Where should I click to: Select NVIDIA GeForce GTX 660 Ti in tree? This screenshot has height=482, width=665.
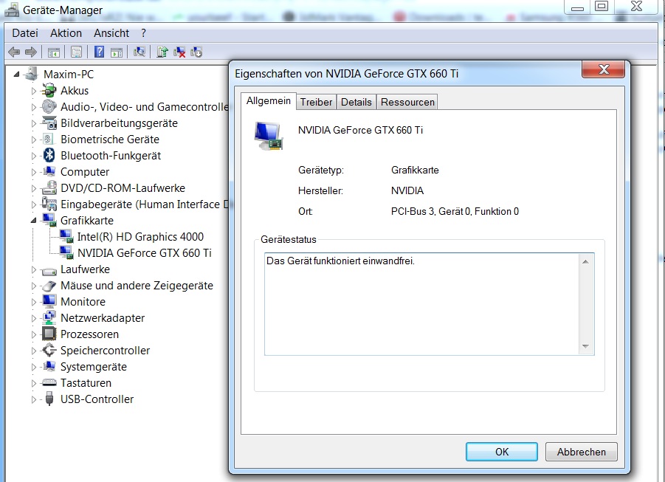click(x=144, y=253)
